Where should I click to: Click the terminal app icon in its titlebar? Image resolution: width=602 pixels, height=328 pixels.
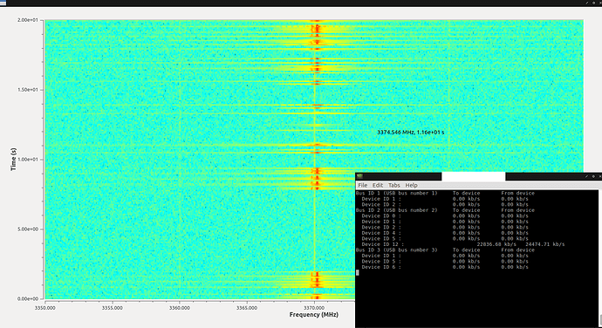359,176
